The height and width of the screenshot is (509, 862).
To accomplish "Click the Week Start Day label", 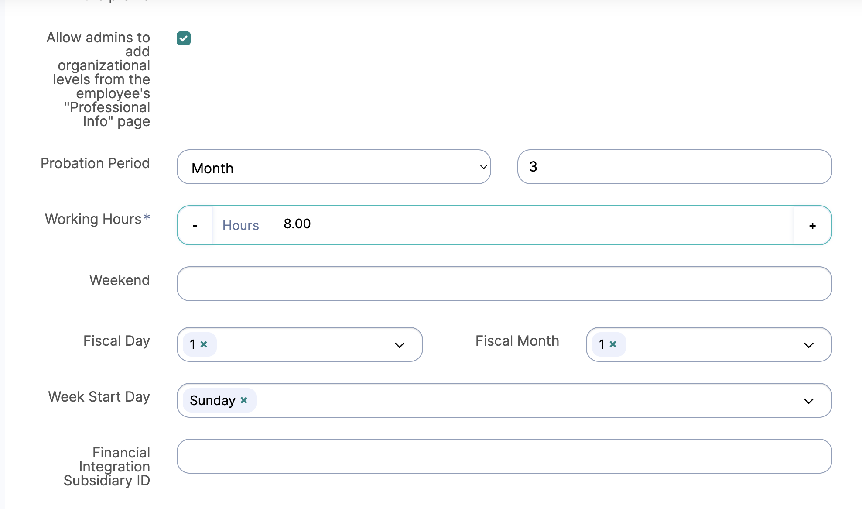I will (x=99, y=397).
